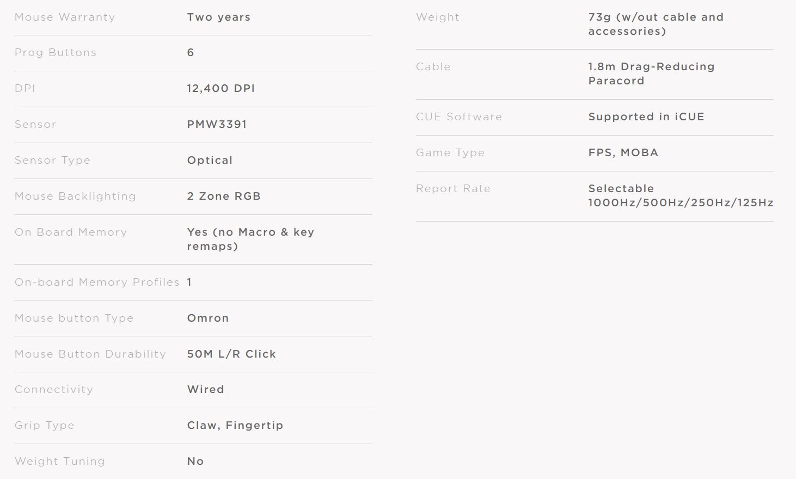Select the Omron button type value
The width and height of the screenshot is (796, 479).
[x=208, y=318]
